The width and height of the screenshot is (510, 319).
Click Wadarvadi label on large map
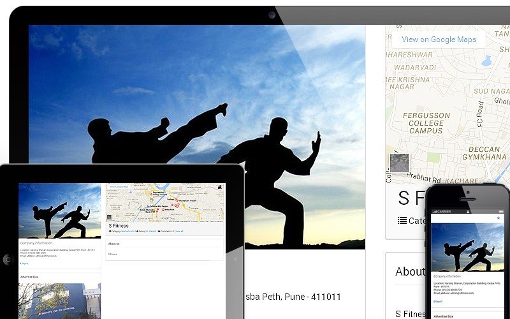415,68
